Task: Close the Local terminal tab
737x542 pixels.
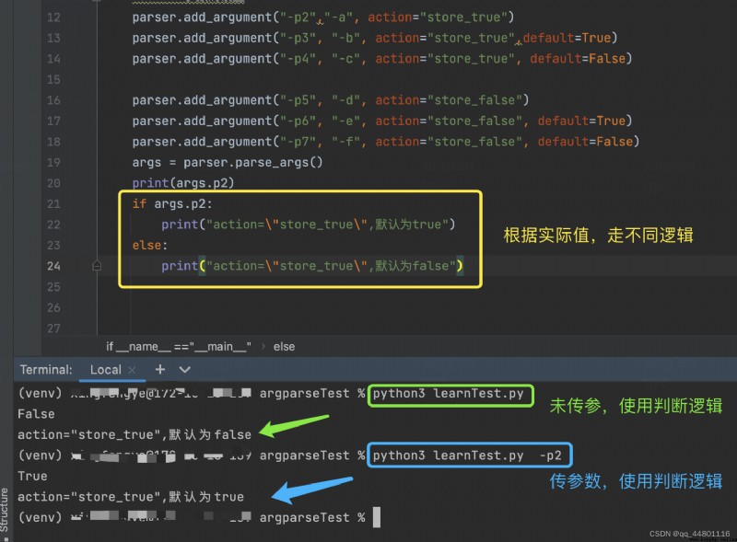Action: click(x=132, y=370)
